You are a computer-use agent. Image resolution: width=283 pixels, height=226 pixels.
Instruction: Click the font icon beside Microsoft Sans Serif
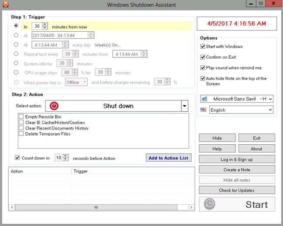[205, 99]
